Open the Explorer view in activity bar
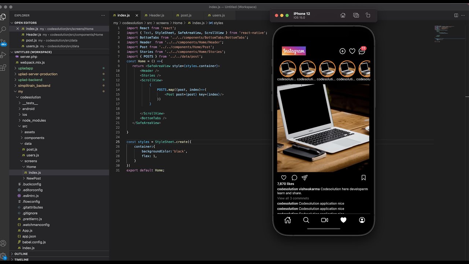 [x=3, y=17]
